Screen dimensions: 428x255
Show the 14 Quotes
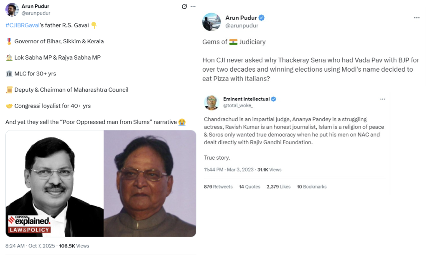250,187
